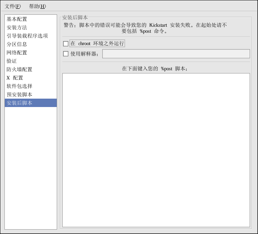The width and height of the screenshot is (258, 234).
Task: Show the 防火墙配置 page
Action: [x=19, y=69]
